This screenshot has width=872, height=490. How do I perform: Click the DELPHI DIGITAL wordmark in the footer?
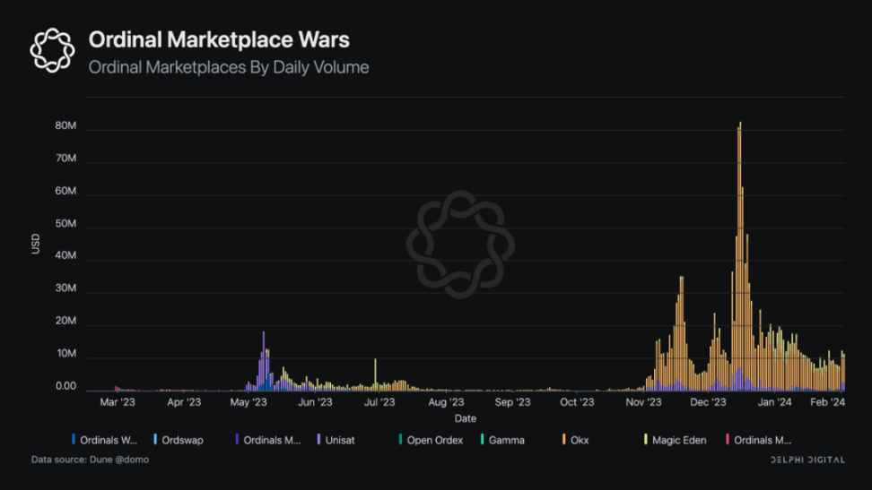point(807,460)
